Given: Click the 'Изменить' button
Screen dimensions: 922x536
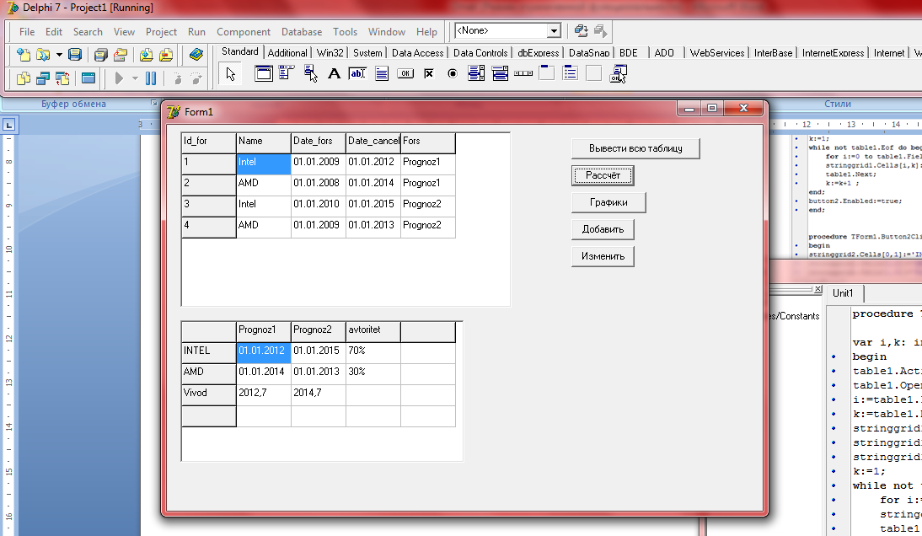Looking at the screenshot, I should 603,256.
